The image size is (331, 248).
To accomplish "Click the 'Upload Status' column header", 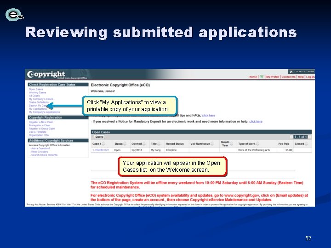I will 175,144.
